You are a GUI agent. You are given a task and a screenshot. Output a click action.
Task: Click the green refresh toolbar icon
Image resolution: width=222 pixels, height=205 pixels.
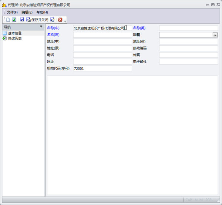pyautogui.click(x=14, y=20)
